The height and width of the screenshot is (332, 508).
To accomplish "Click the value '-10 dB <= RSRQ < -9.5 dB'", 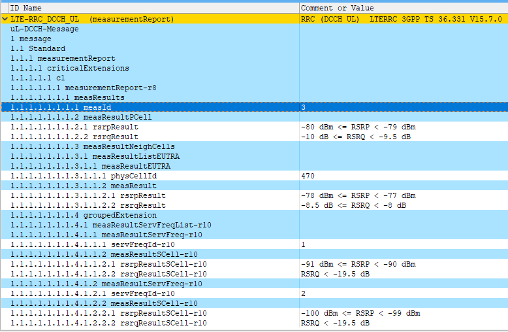I will click(355, 137).
